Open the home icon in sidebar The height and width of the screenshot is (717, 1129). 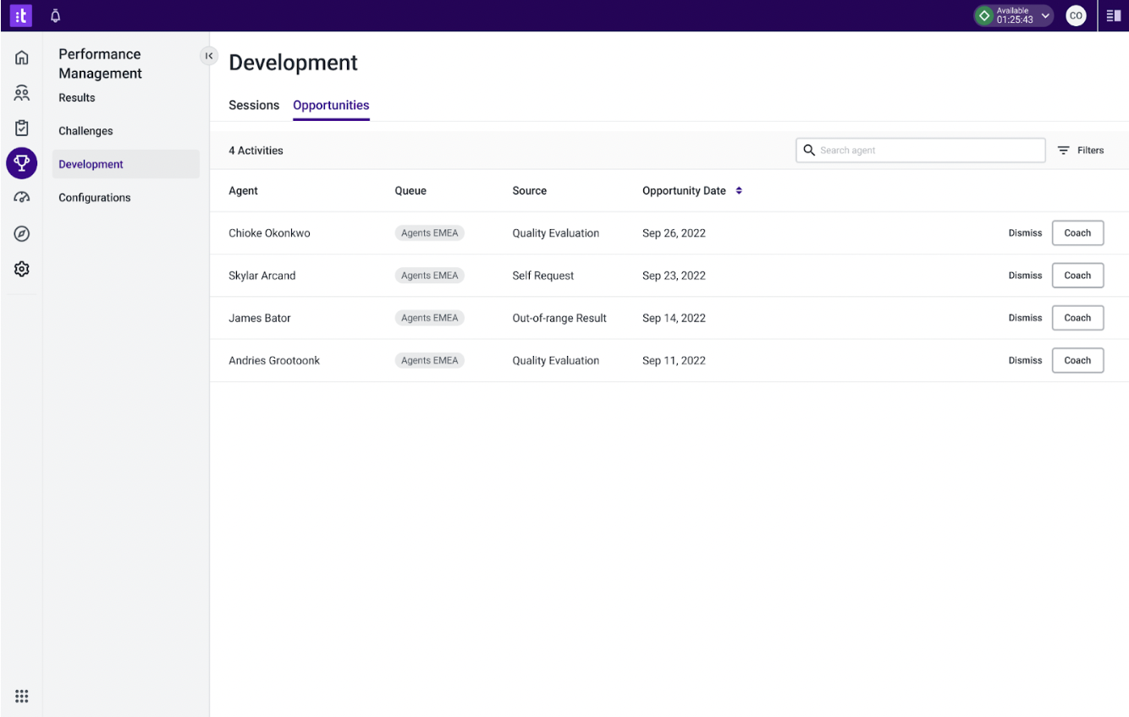click(x=22, y=58)
